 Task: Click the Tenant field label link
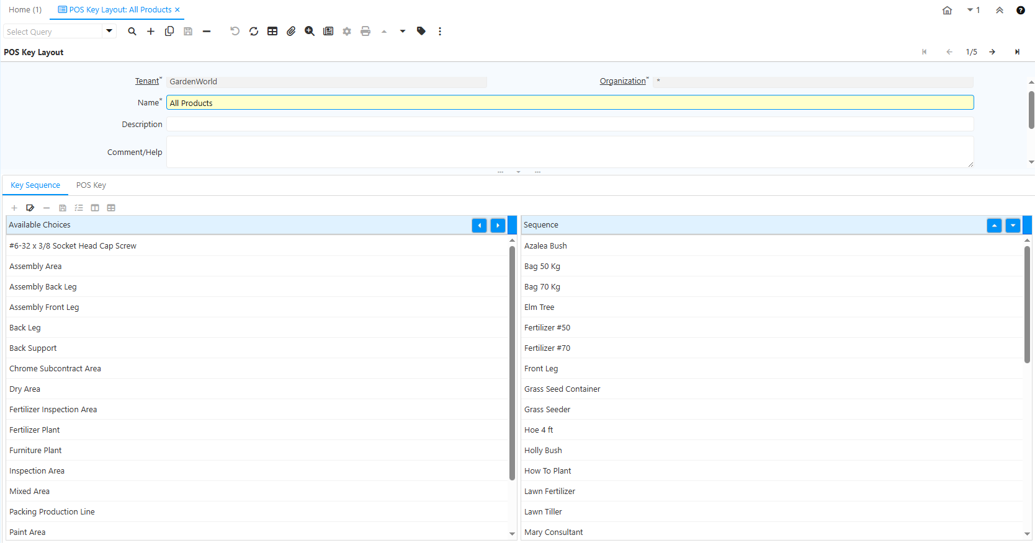click(x=147, y=81)
